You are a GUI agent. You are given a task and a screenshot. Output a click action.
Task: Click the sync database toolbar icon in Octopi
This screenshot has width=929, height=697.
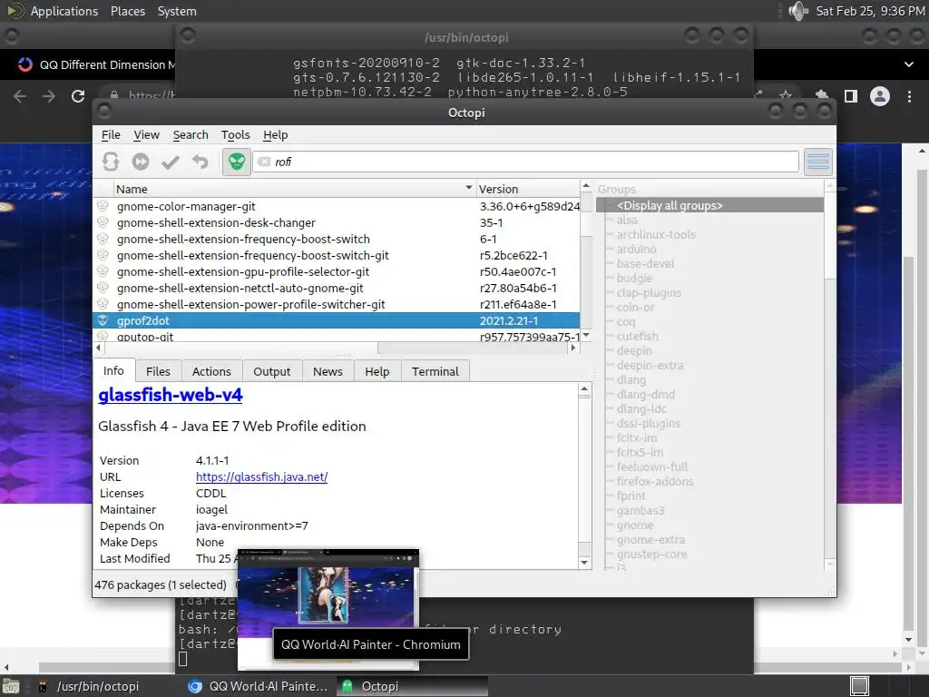tap(111, 162)
